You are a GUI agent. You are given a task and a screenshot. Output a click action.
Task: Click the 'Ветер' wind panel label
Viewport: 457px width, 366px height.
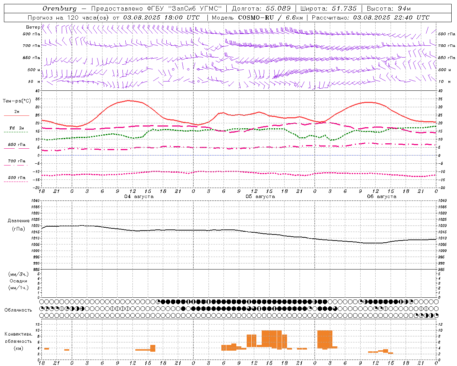[x=33, y=27]
